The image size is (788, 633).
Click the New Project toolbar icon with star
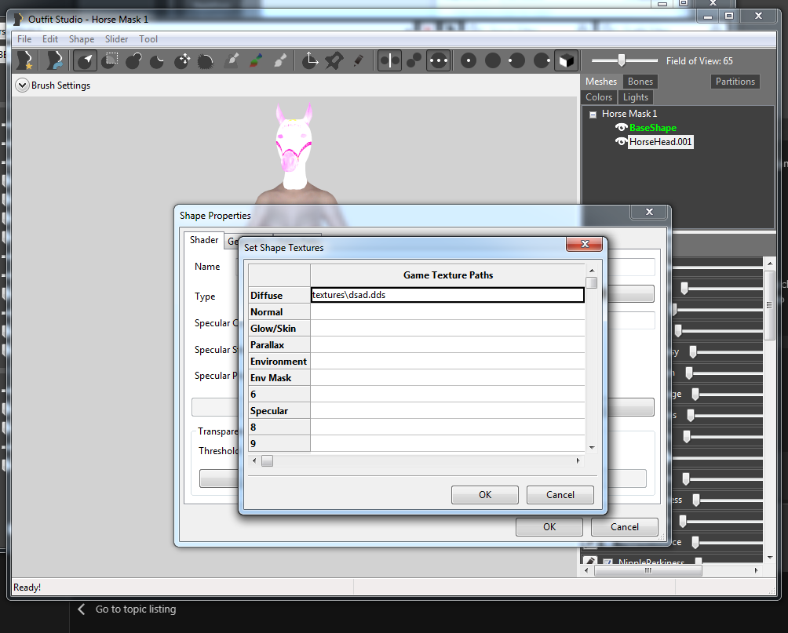point(25,60)
